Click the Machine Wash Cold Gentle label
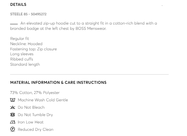The image size is (187, 136). point(43,100)
